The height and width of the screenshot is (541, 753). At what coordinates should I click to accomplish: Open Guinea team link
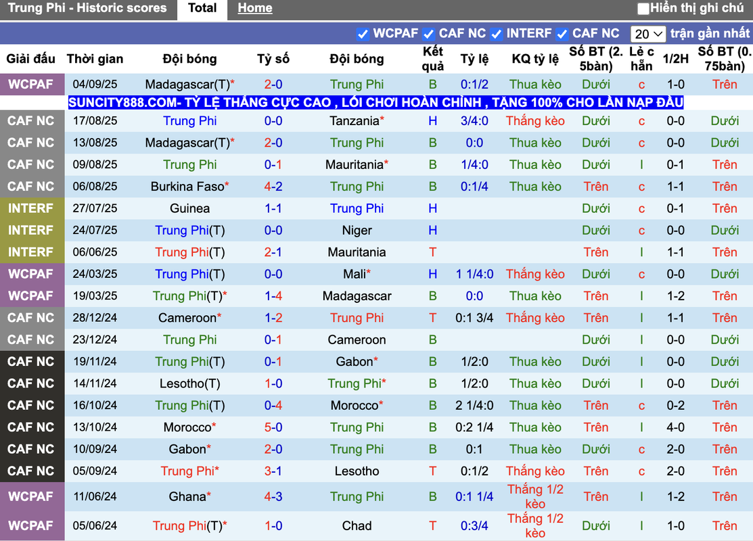coord(189,209)
